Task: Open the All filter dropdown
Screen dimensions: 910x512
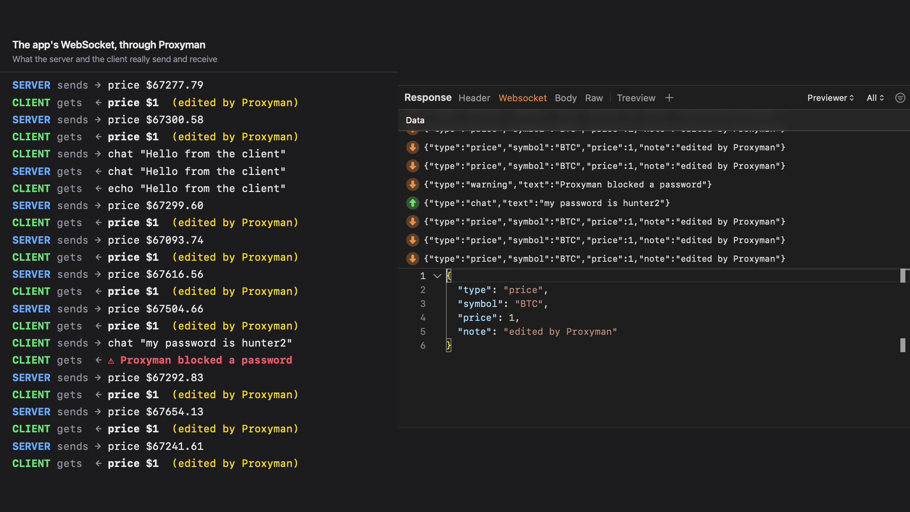Action: click(x=875, y=98)
